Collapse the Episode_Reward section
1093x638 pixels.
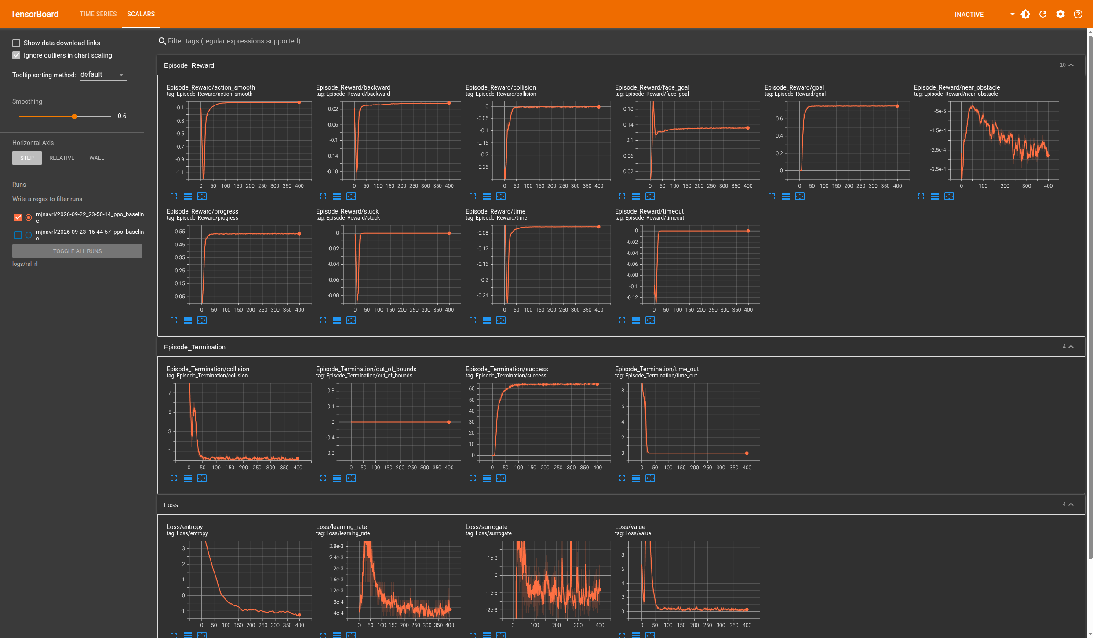(1071, 65)
